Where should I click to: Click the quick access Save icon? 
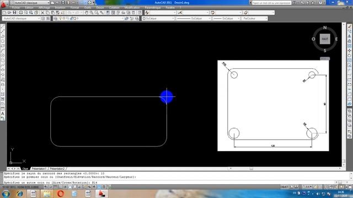(63, 3)
